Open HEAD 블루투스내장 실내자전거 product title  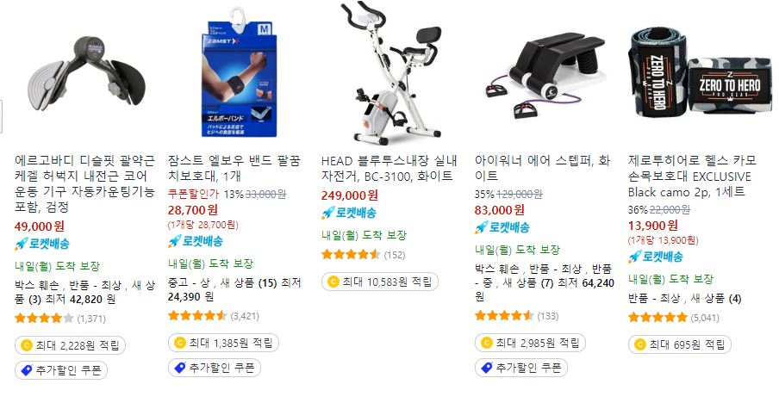click(389, 168)
